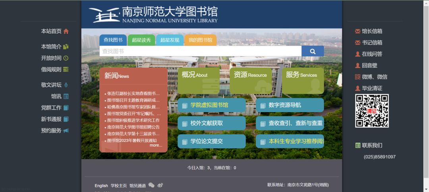The width and height of the screenshot is (429, 192).
Task: Click the book icon beside 党群工作
Action: [66, 108]
